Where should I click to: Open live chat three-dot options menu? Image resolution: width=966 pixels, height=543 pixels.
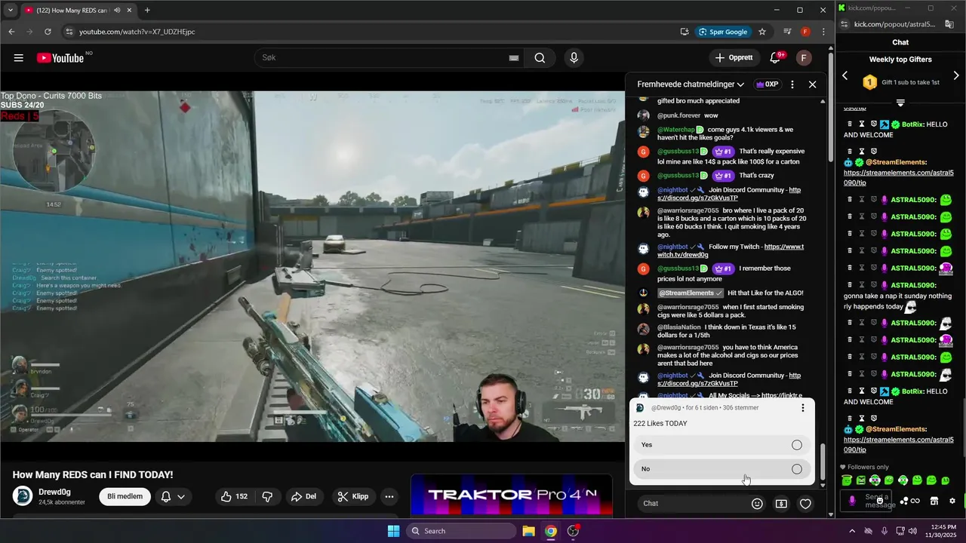(x=792, y=84)
